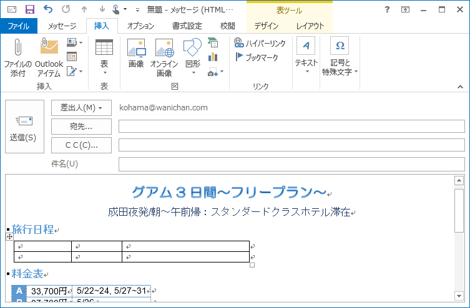Collapse the ribbon with the chevron
Image resolution: width=470 pixels, height=308 pixels.
(x=460, y=87)
